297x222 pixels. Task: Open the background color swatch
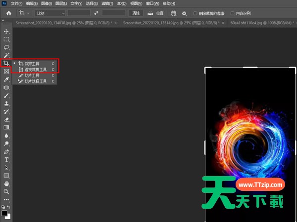(x=8, y=217)
